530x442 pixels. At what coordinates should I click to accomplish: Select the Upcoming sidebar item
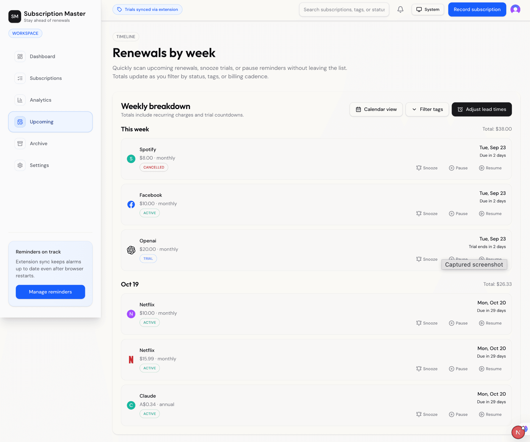[50, 122]
